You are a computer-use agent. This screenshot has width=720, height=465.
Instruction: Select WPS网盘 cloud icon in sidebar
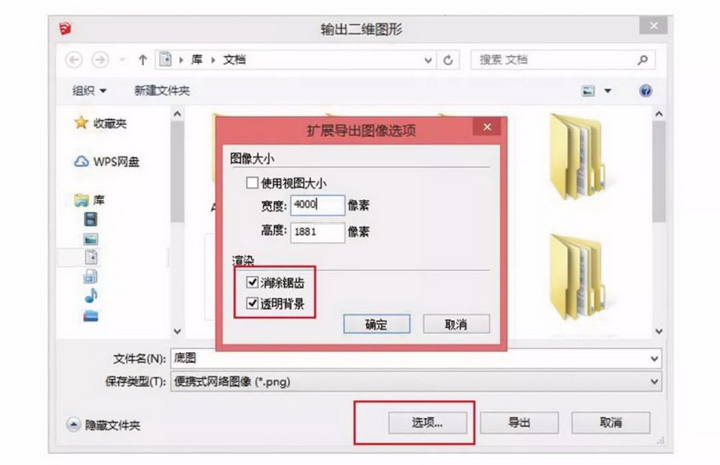click(82, 162)
